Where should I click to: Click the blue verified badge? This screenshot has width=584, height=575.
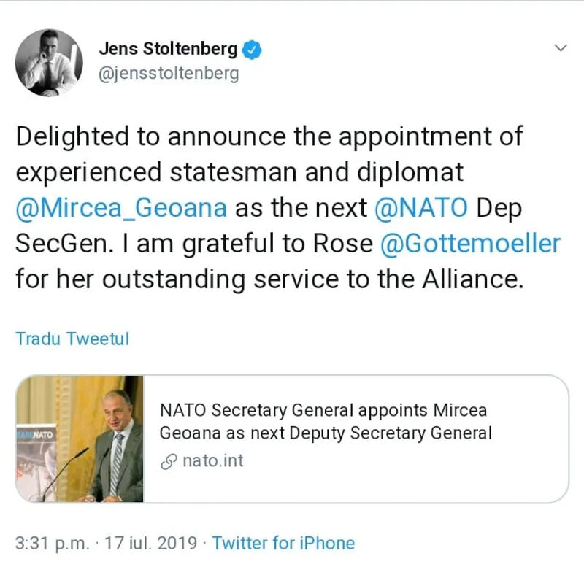click(x=252, y=50)
